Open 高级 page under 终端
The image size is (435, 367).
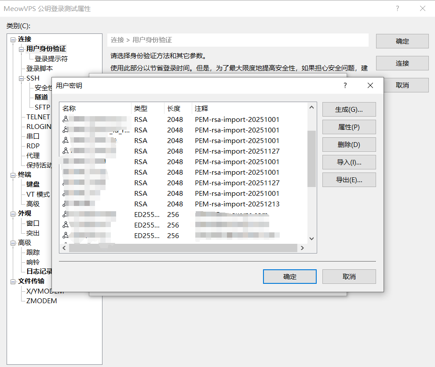[33, 204]
